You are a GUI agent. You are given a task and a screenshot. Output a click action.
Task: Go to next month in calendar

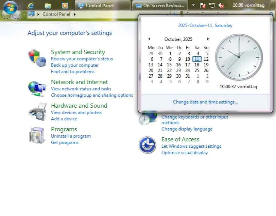click(208, 39)
